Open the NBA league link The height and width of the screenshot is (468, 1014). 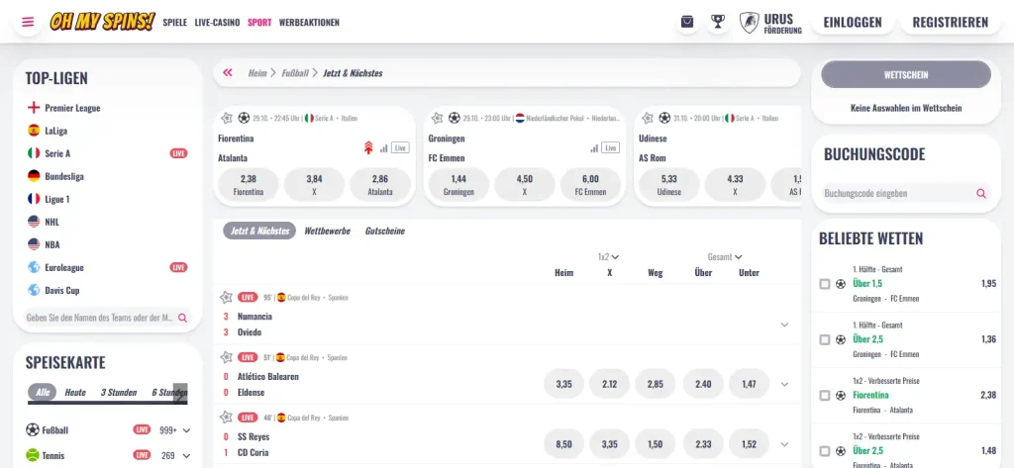(52, 245)
